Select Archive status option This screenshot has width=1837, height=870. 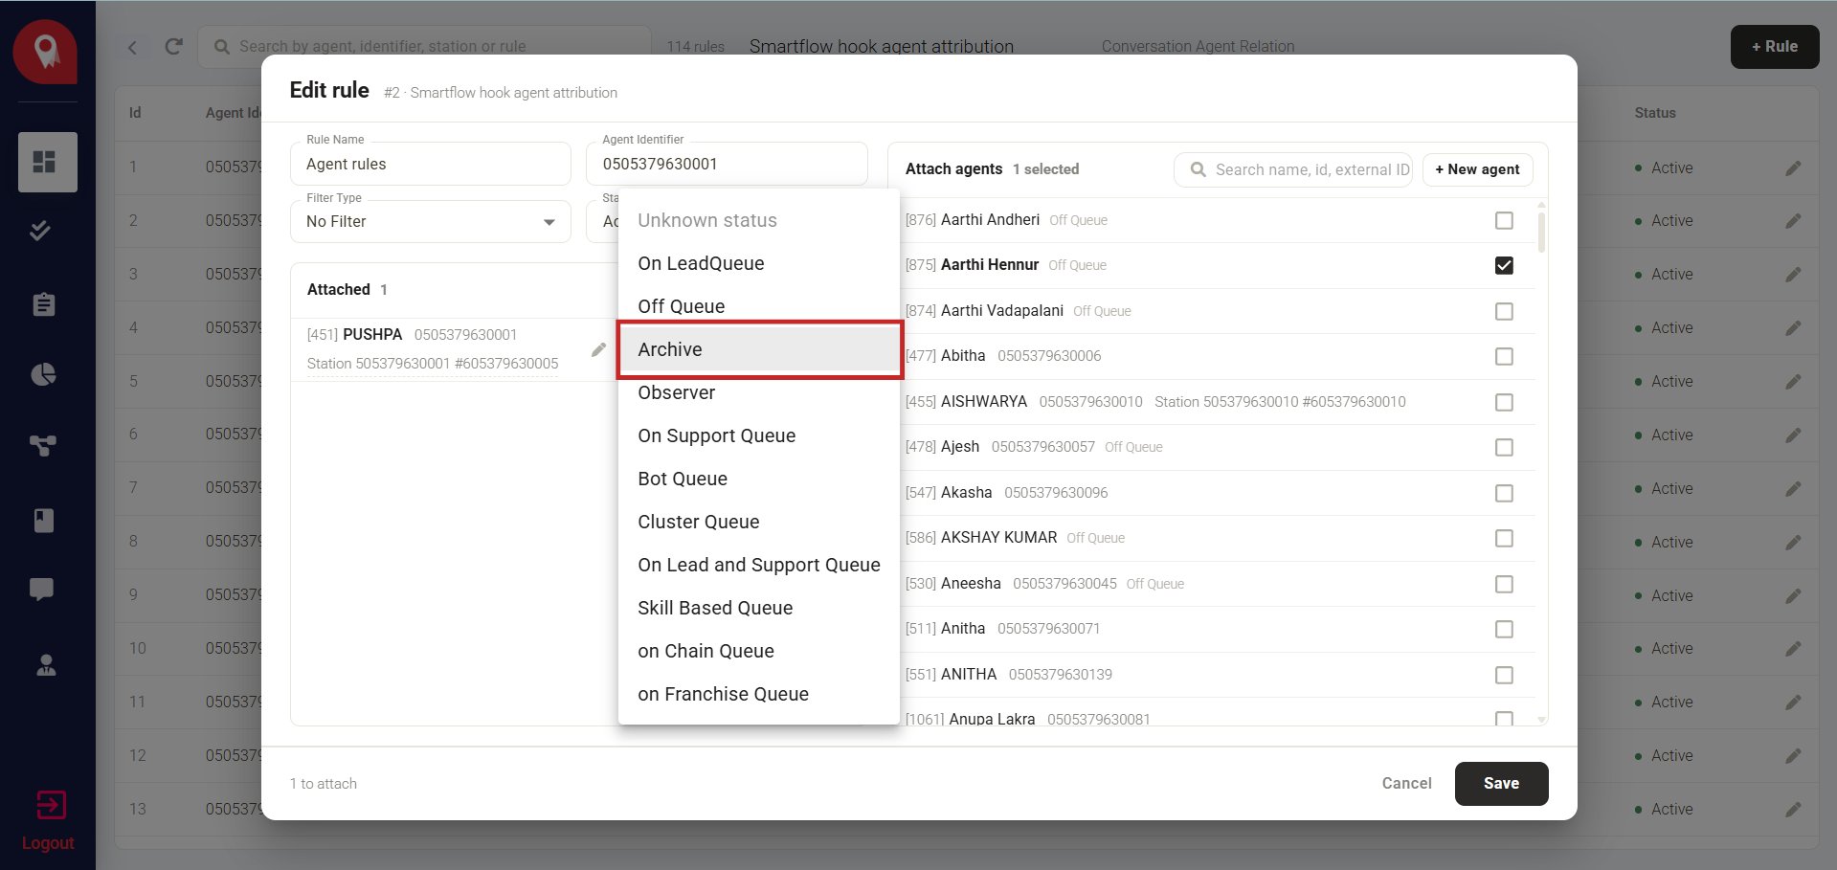coord(759,349)
